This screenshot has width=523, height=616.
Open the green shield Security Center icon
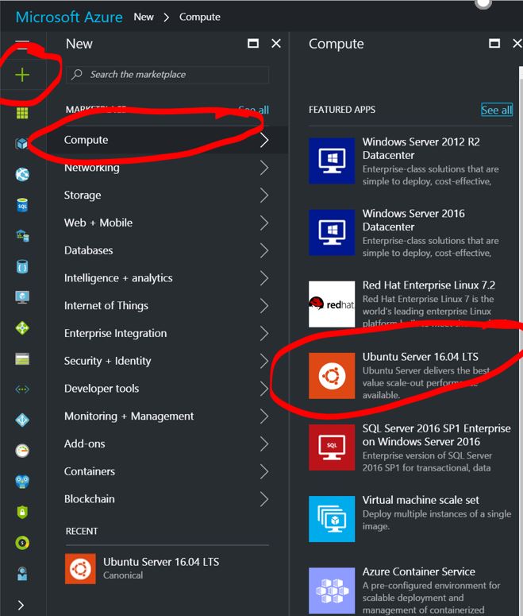pyautogui.click(x=22, y=512)
